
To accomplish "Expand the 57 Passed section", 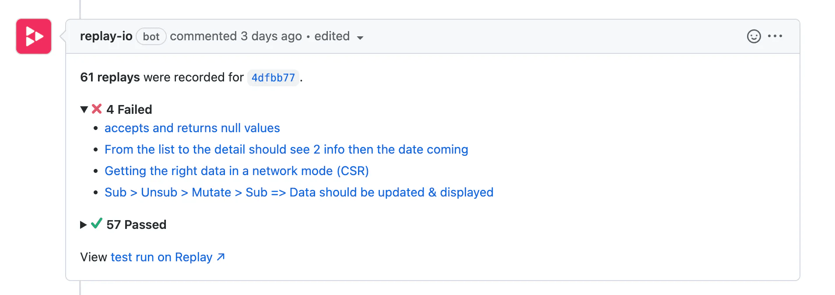I will point(84,225).
